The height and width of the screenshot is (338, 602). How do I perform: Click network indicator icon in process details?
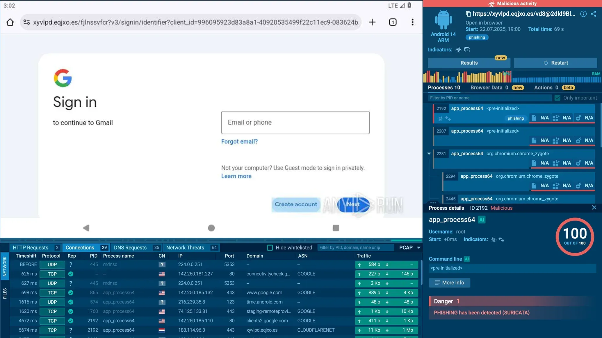tap(501, 240)
